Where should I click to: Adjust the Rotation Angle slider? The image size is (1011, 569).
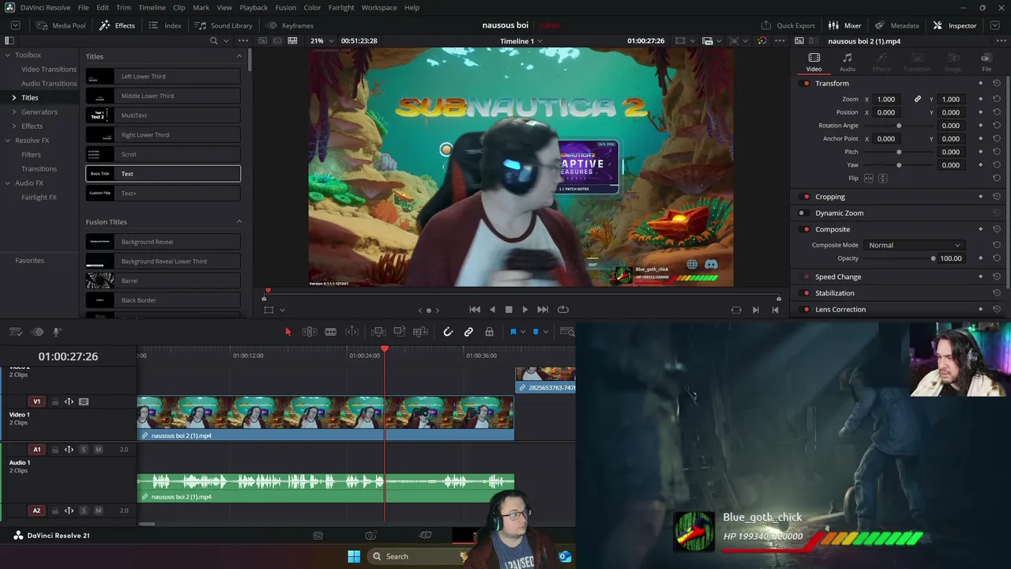pyautogui.click(x=899, y=126)
